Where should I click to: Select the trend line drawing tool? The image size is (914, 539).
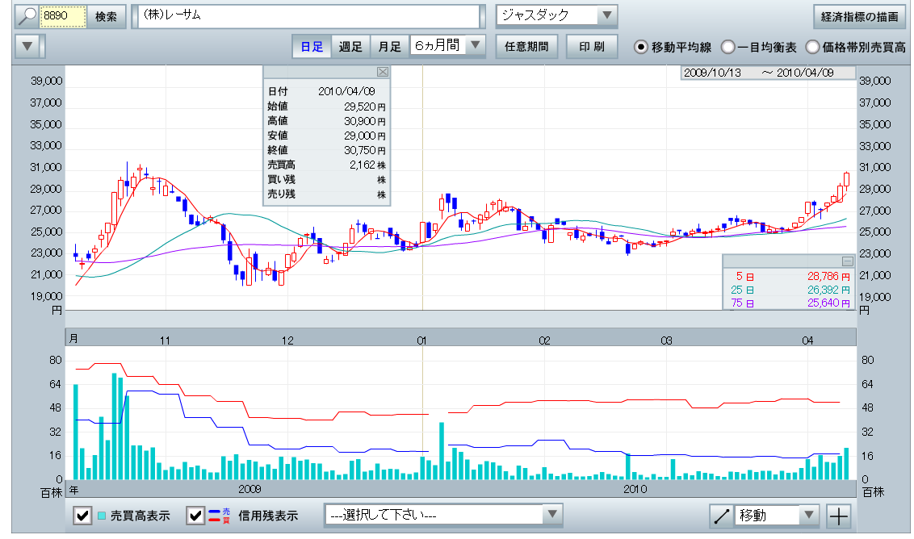pos(722,516)
